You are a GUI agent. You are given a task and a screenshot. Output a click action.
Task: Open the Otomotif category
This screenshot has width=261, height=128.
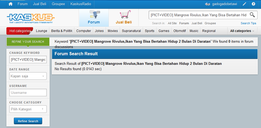(x=180, y=31)
